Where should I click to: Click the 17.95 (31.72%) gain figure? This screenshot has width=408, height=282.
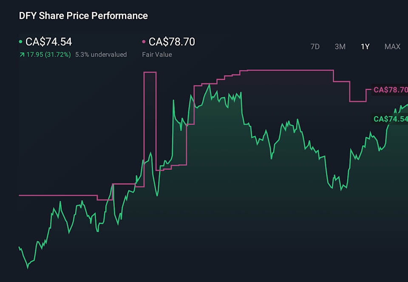48,54
